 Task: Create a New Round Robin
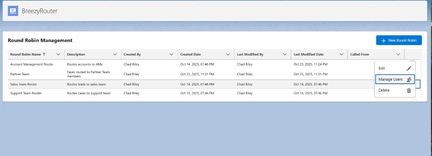coord(399,40)
